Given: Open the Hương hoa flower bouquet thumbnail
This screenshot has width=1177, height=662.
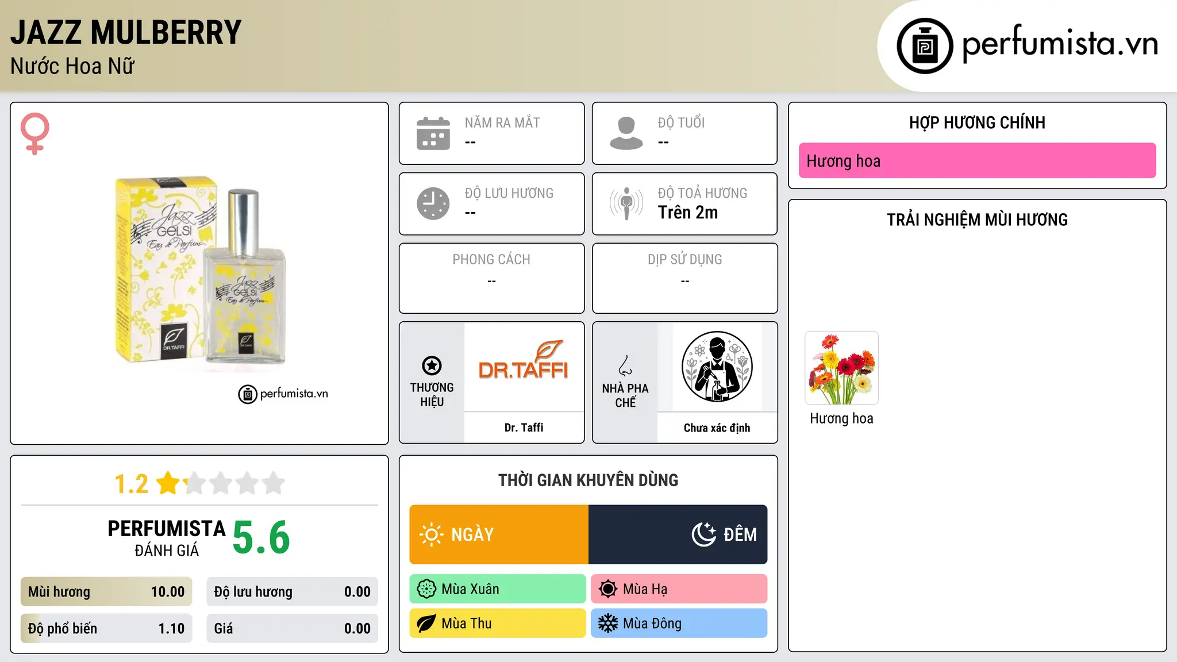Looking at the screenshot, I should (841, 368).
